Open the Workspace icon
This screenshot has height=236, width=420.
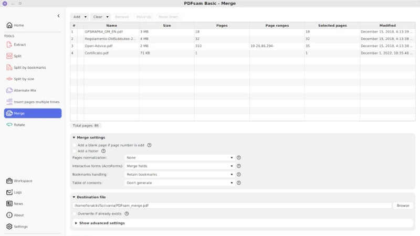click(x=9, y=180)
